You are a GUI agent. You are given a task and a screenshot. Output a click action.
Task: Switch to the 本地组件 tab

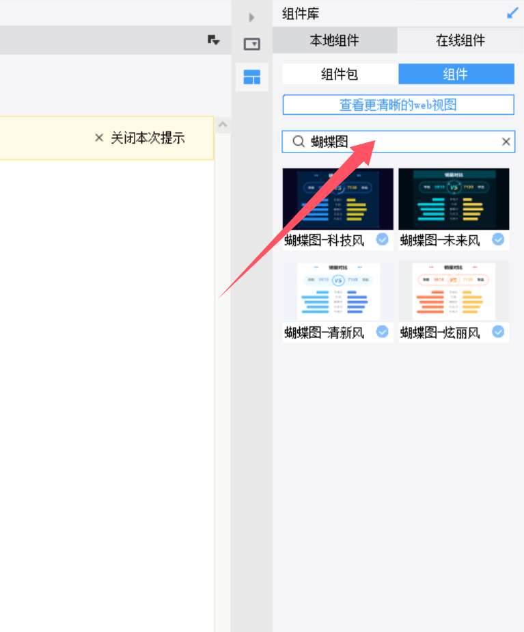tap(335, 40)
